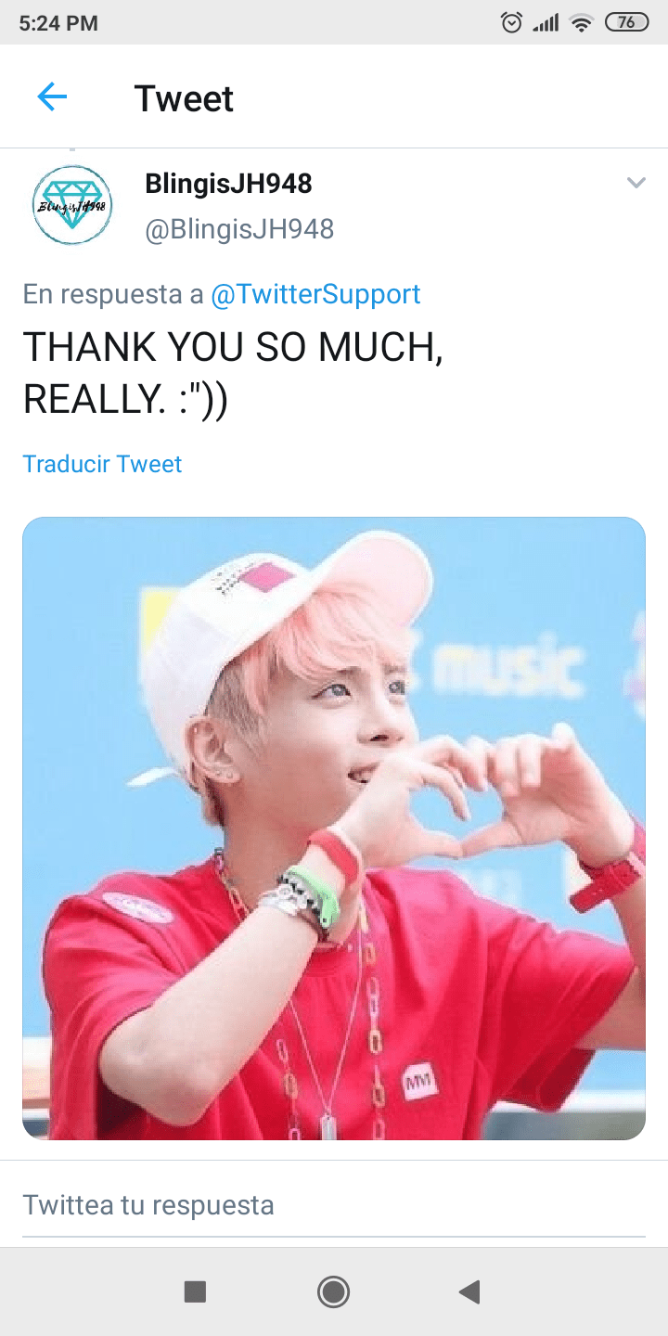Open the @TwitterSupport mention link
The image size is (668, 1336).
pos(315,294)
